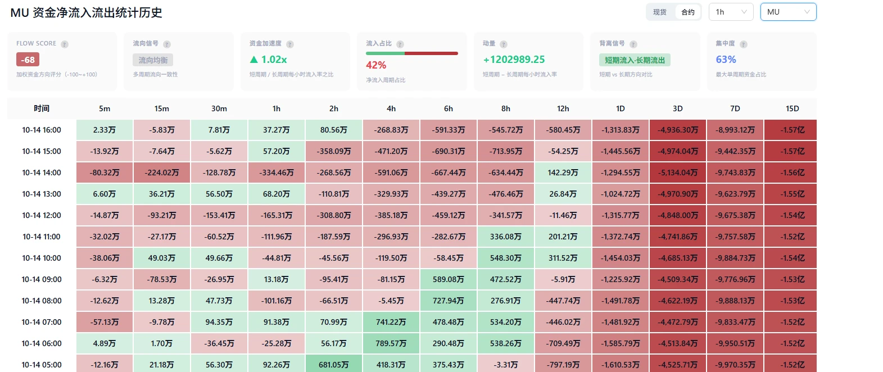Click the 流向均衡 signal badge
The height and width of the screenshot is (372, 883).
pyautogui.click(x=153, y=60)
